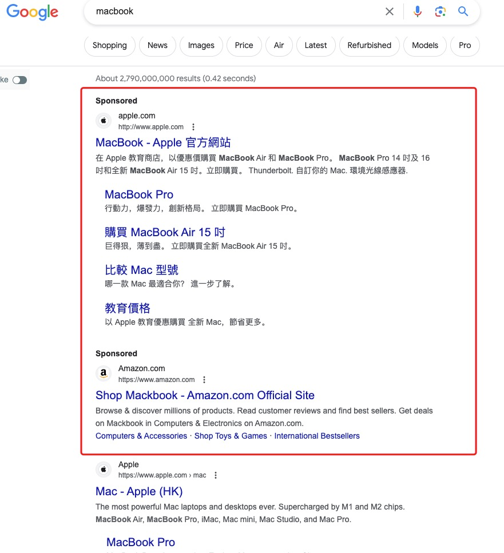Click the results count text
Image resolution: width=504 pixels, height=553 pixels.
pos(176,78)
